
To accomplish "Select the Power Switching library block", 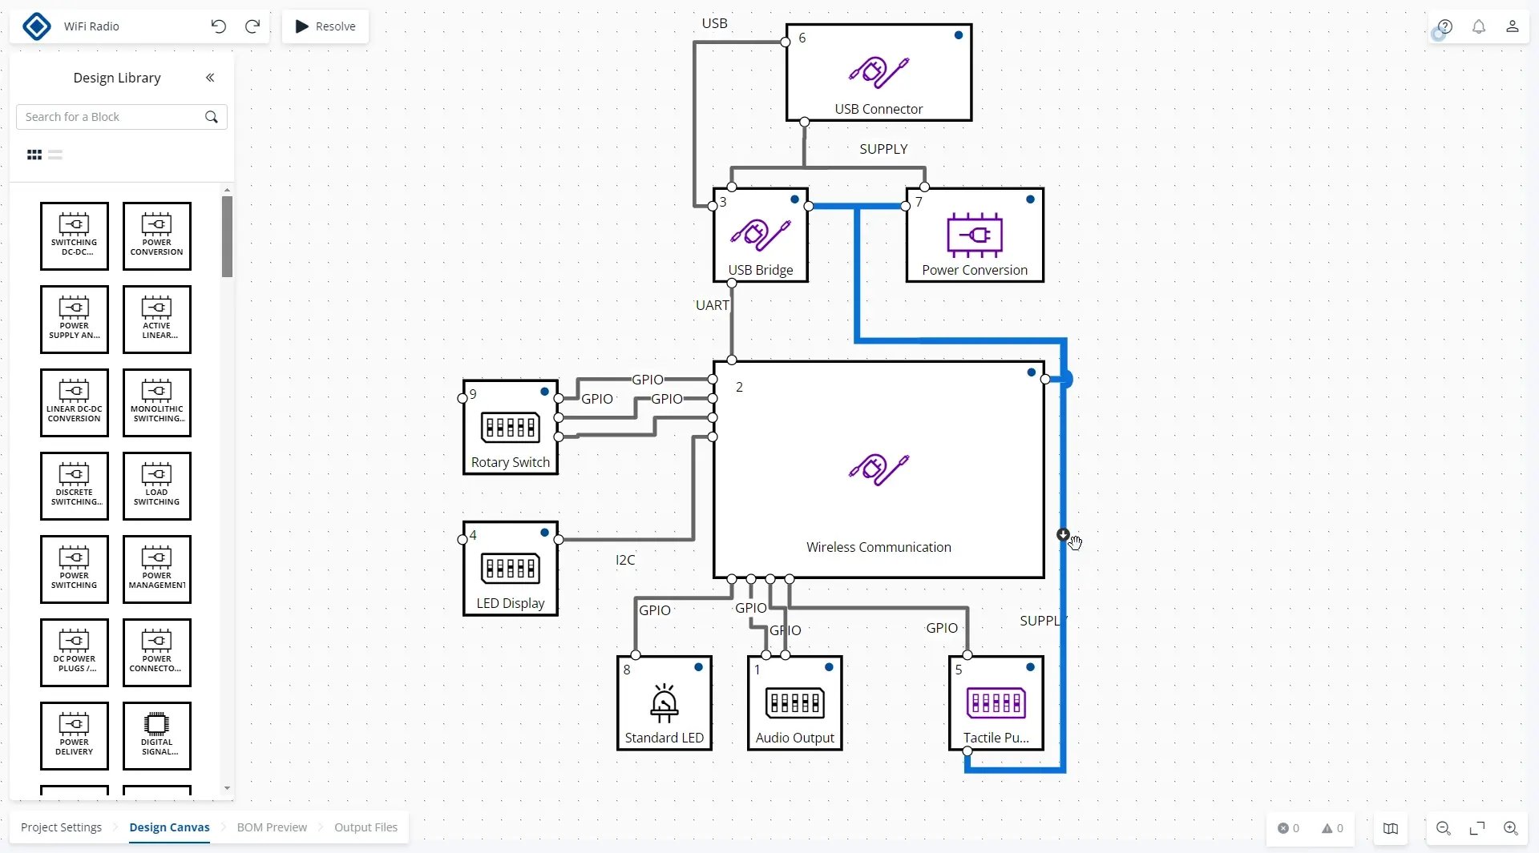I will (x=75, y=569).
